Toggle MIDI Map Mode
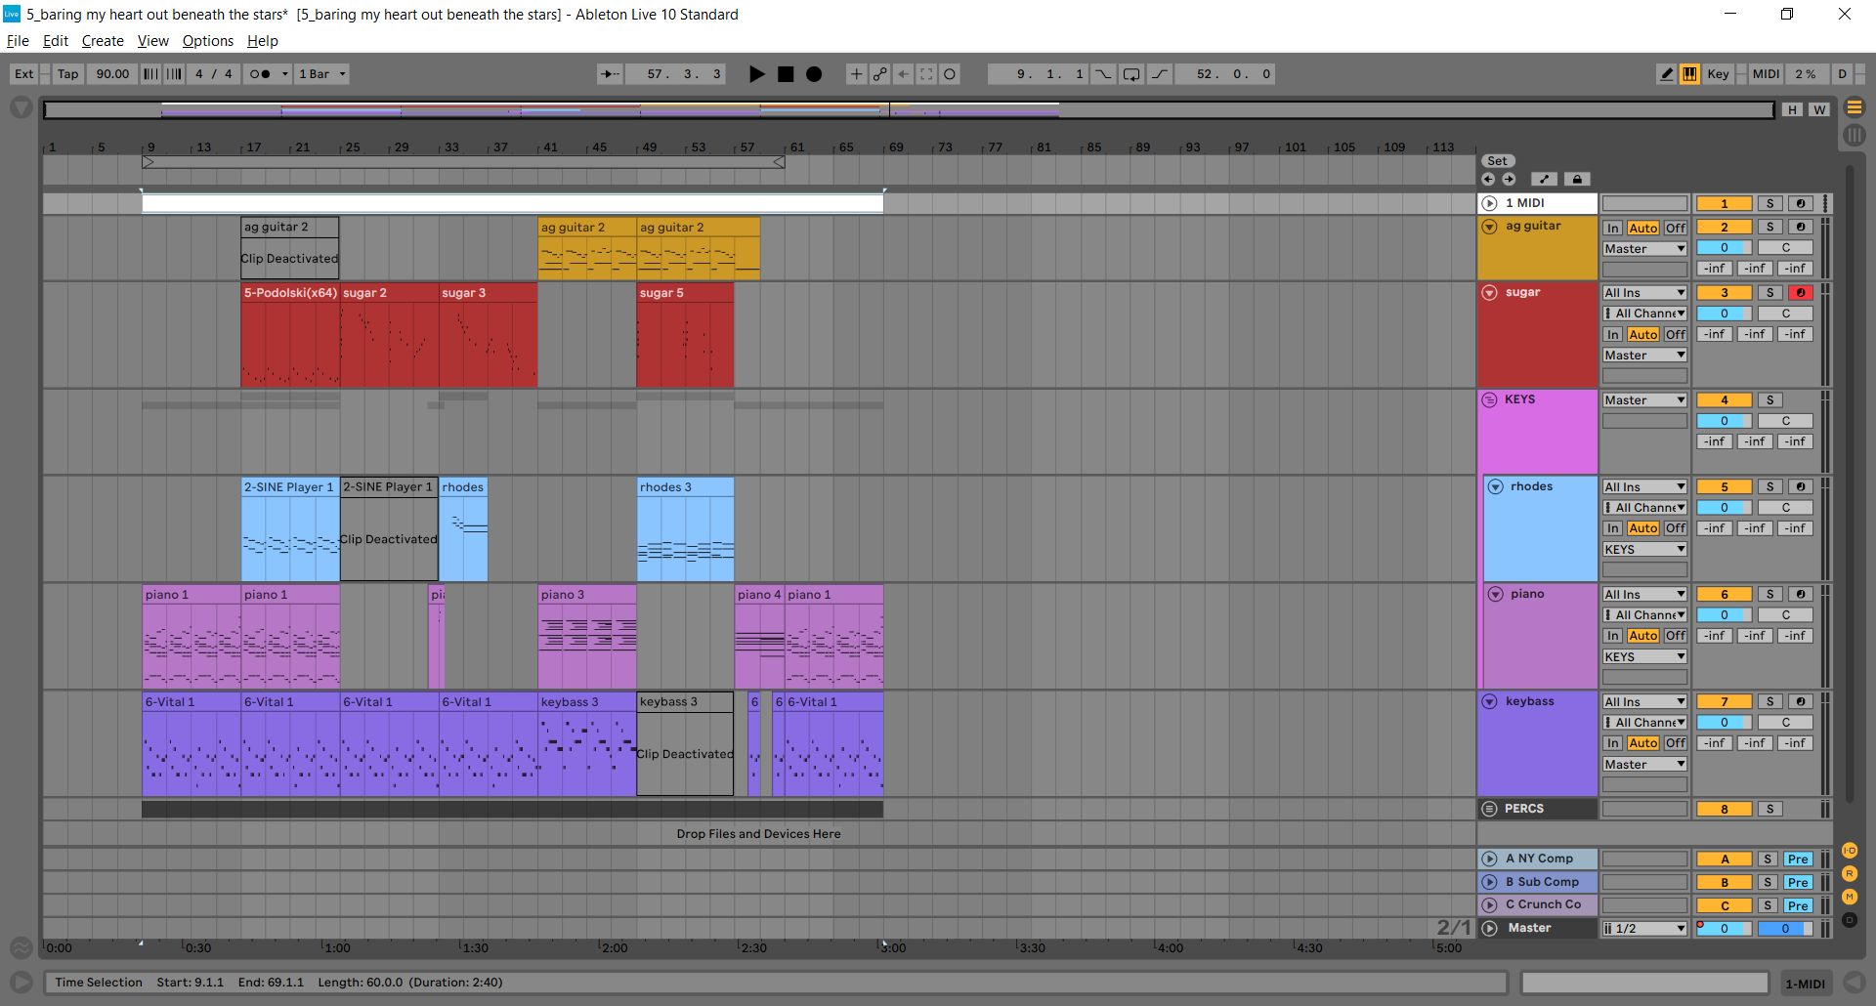The height and width of the screenshot is (1006, 1876). (x=1766, y=74)
